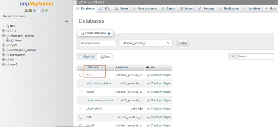Screen dimensions: 278x127
Task: Click the magnifier icon beside the Search box
Action: click(x=233, y=56)
